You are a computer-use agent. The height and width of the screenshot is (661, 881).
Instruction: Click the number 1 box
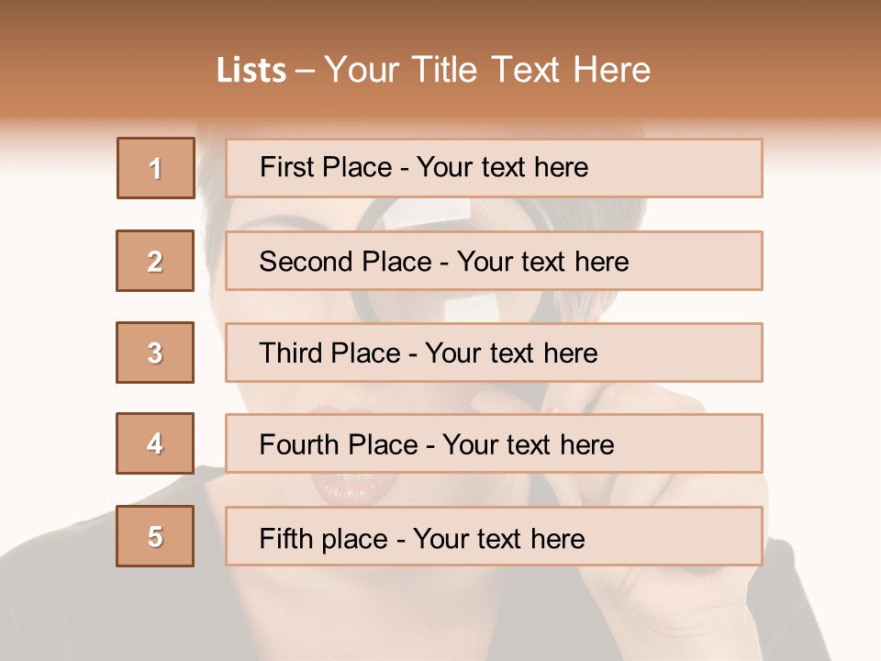coord(155,168)
